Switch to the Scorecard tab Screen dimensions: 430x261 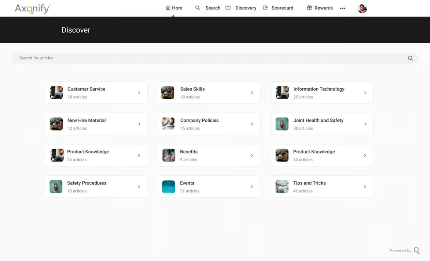coord(278,8)
